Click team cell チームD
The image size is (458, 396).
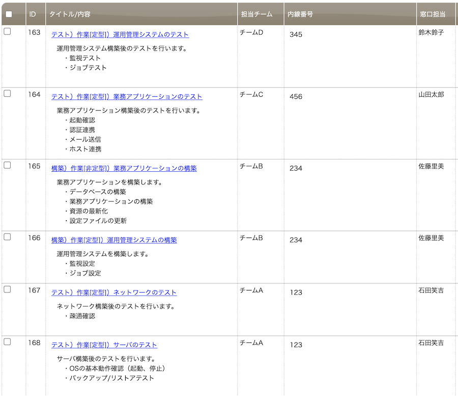[x=251, y=33]
